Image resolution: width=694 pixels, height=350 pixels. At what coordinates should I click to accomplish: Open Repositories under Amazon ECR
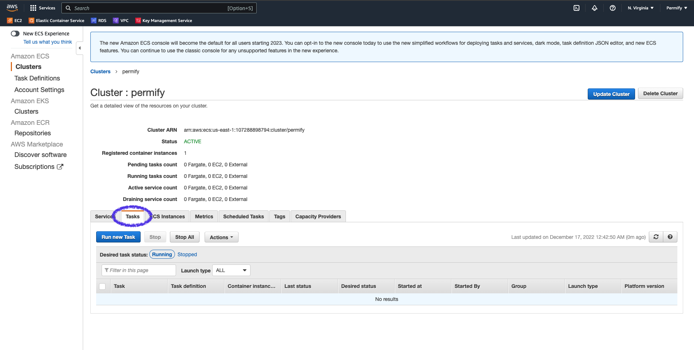(x=33, y=133)
